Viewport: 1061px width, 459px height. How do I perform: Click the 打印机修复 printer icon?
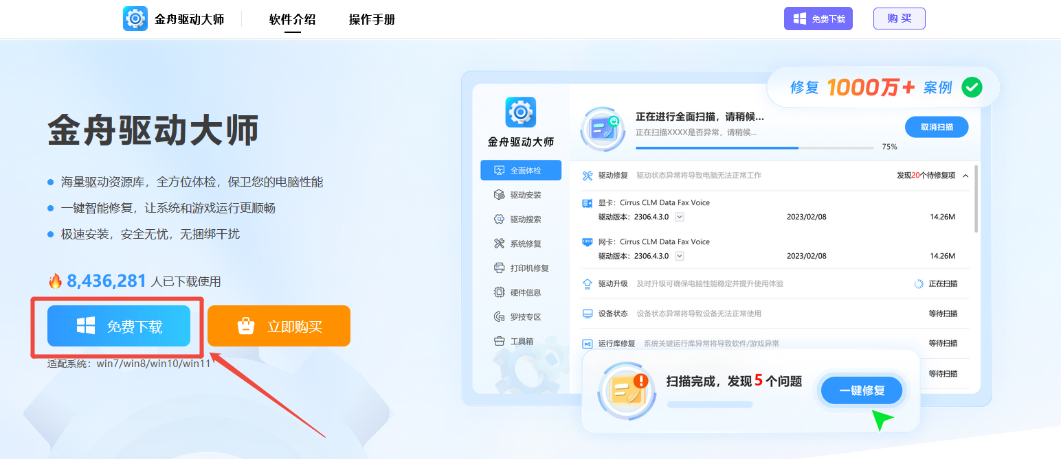pyautogui.click(x=500, y=268)
